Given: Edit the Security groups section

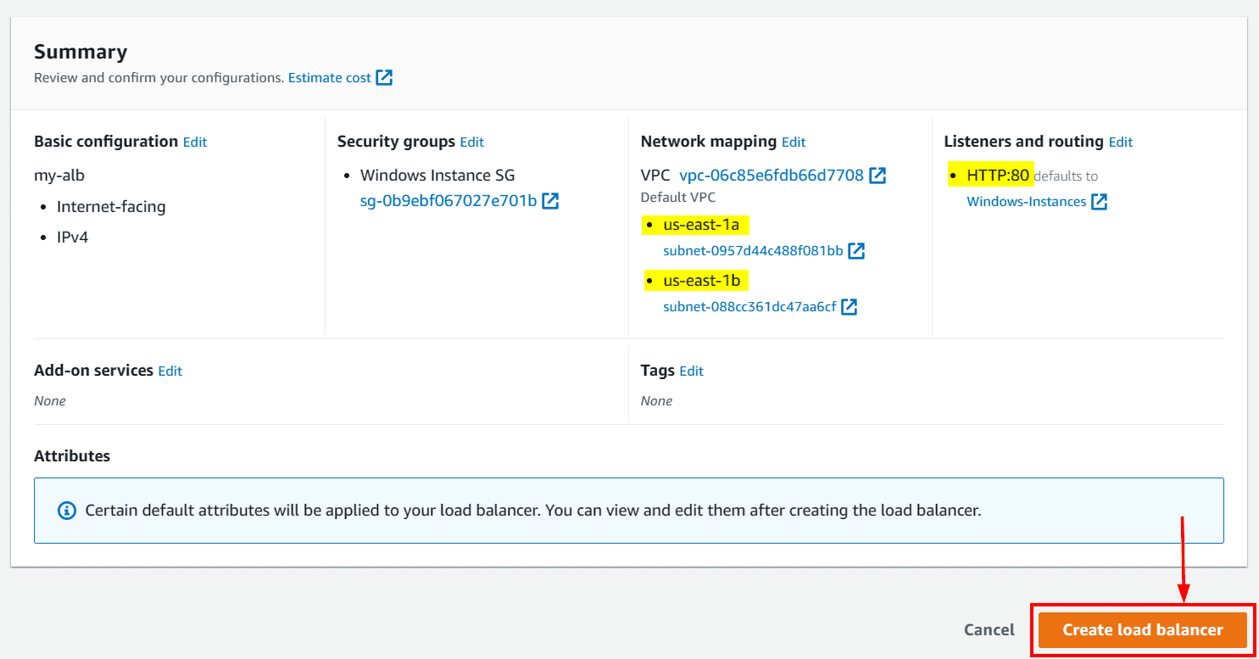Looking at the screenshot, I should (472, 142).
